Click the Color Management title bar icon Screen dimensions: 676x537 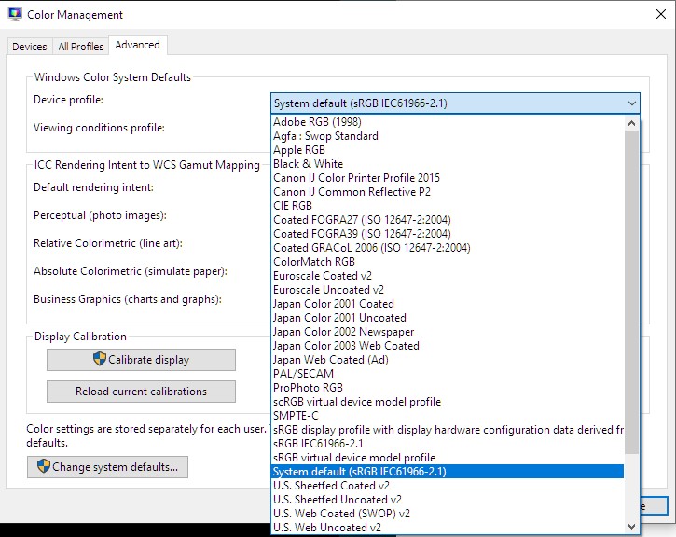coord(14,15)
